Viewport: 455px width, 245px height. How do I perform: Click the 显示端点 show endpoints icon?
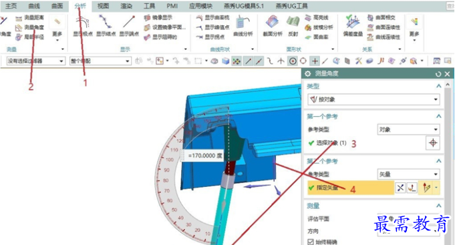pos(129,26)
